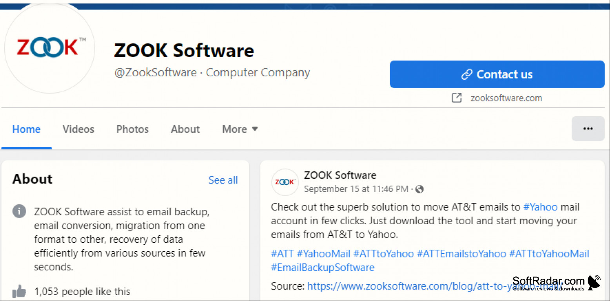Screen dimensions: 610x301
Task: Click the ZOOK Software page title
Action: pos(184,50)
